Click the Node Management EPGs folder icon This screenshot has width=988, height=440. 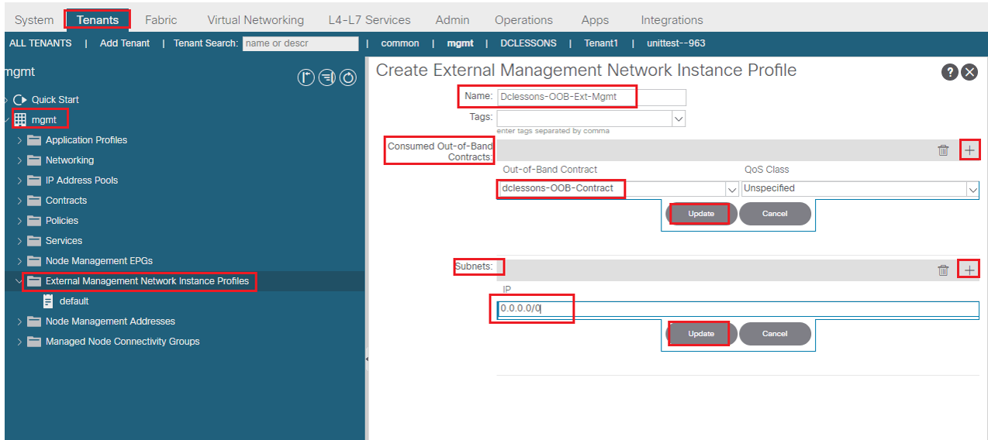[x=34, y=261]
